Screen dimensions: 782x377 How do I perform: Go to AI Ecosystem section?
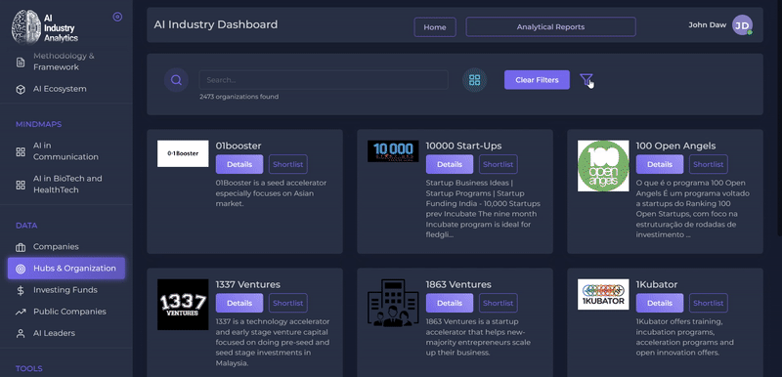point(60,89)
